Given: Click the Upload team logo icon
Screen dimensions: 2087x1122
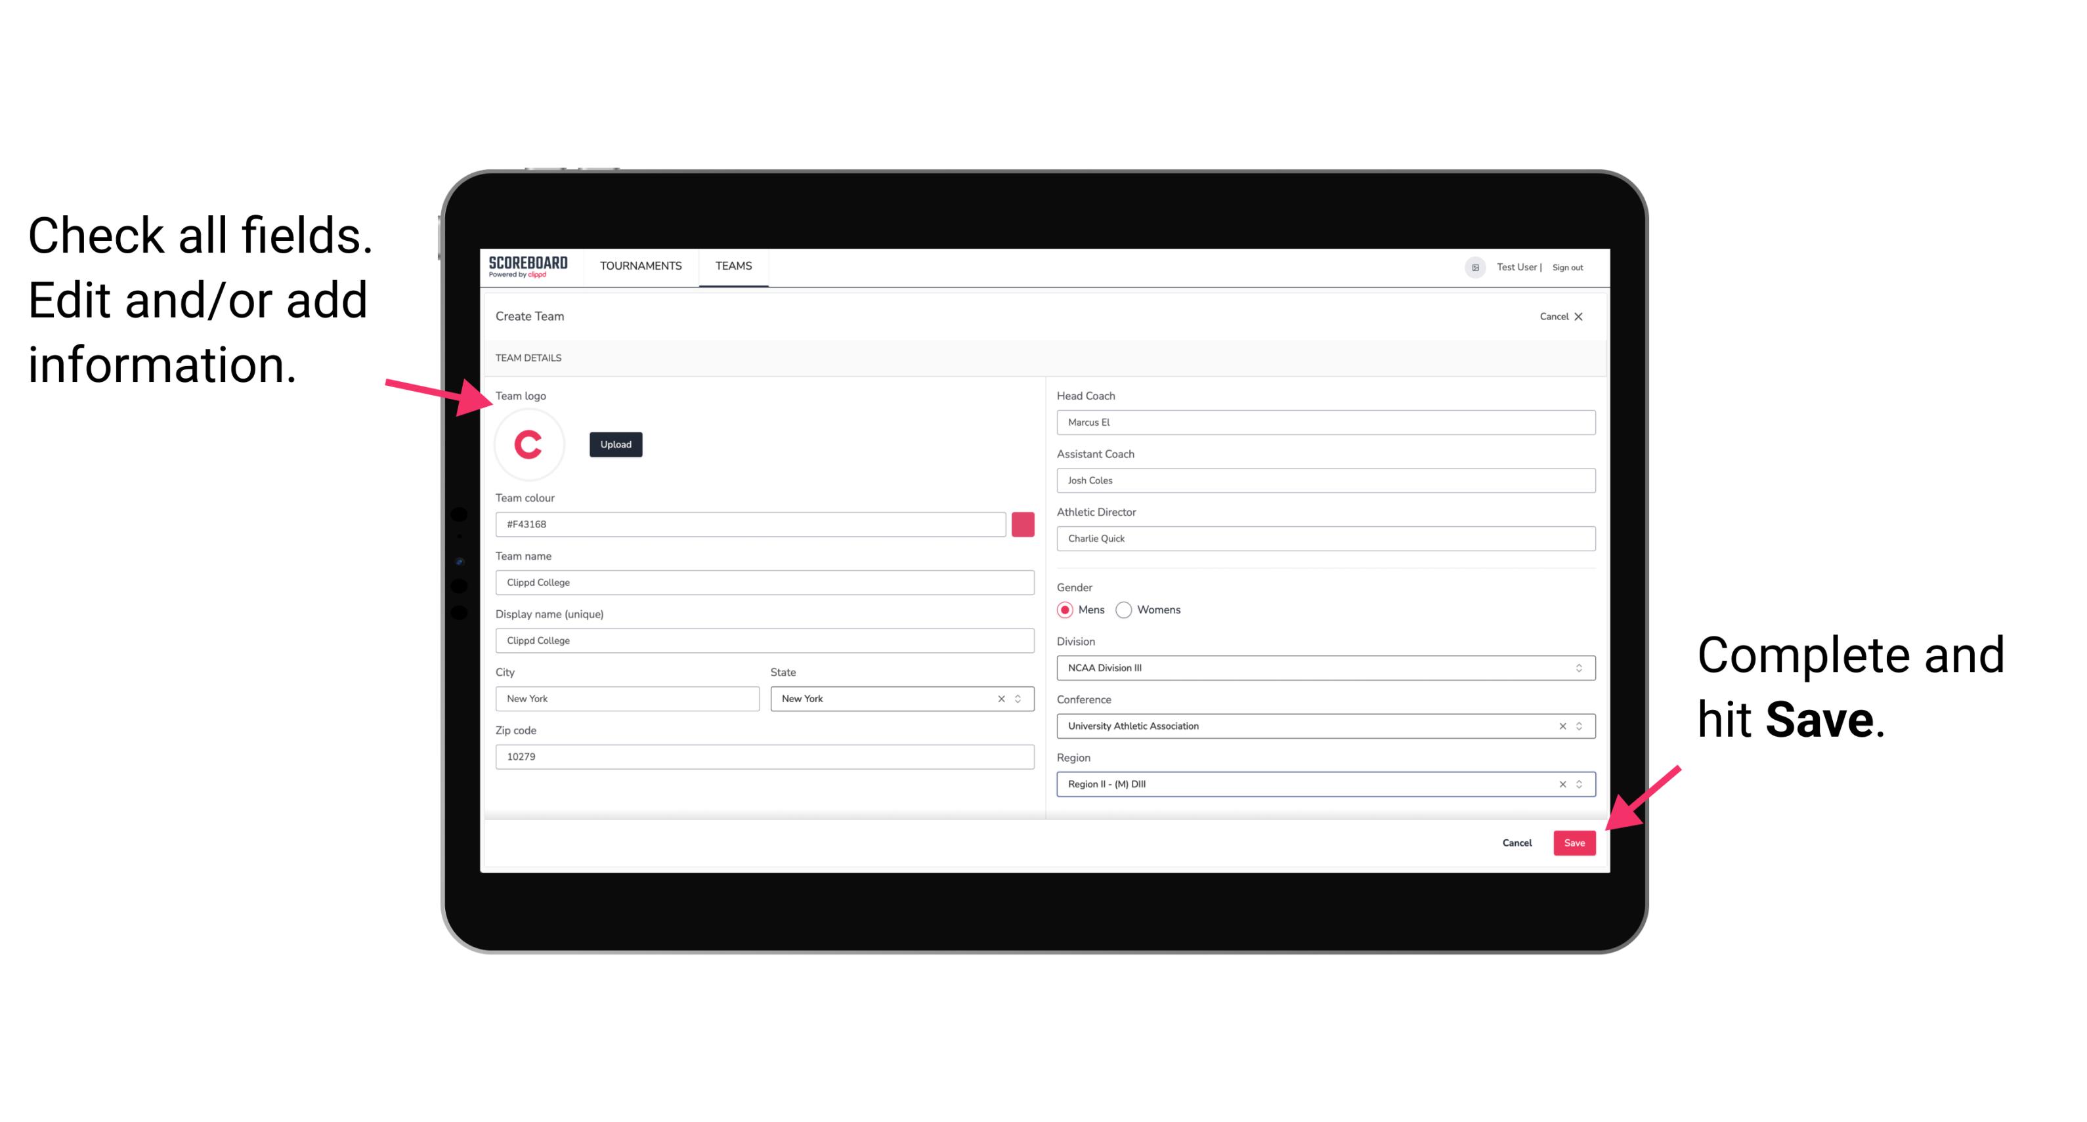Looking at the screenshot, I should pos(615,444).
